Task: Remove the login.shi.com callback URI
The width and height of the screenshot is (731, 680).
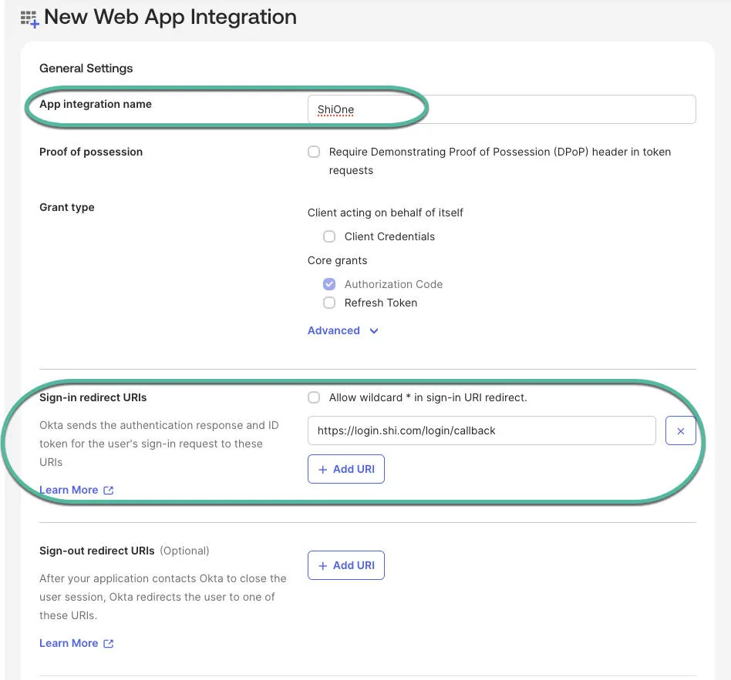Action: (x=680, y=430)
